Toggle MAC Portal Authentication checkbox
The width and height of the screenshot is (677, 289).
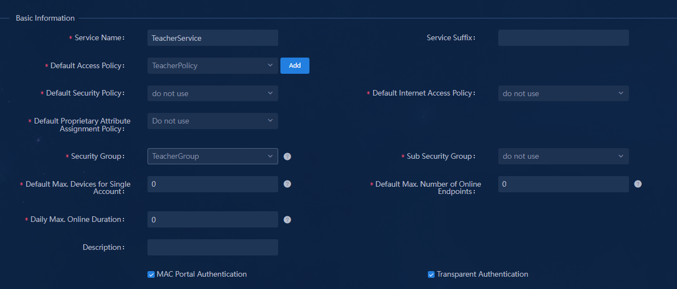[x=151, y=274]
